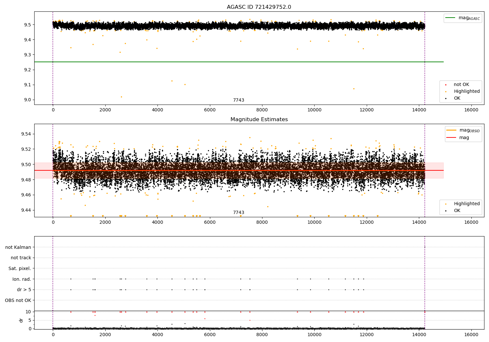Click the 'OBS not OK' row label
Image resolution: width=489 pixels, height=342 pixels.
point(18,300)
